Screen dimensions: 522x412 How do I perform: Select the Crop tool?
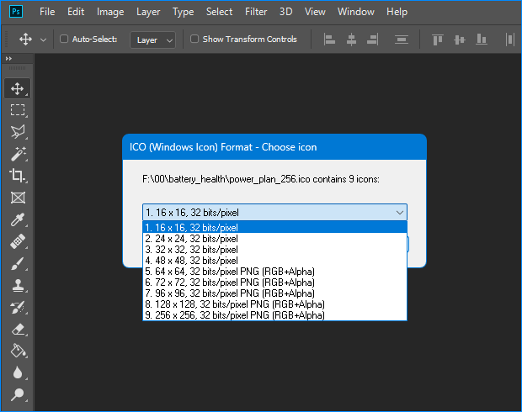coord(18,176)
